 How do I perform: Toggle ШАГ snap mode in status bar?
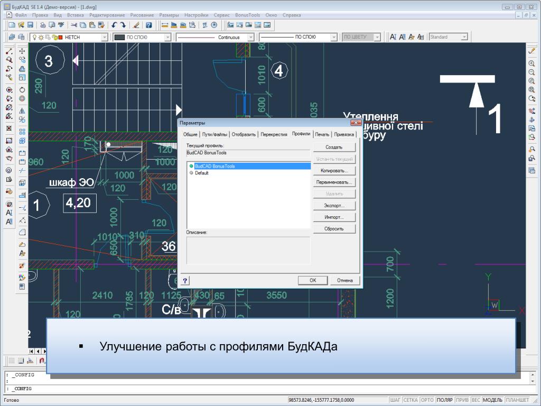point(395,400)
